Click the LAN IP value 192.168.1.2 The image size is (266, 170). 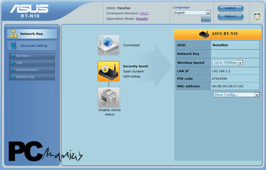pyautogui.click(x=221, y=71)
